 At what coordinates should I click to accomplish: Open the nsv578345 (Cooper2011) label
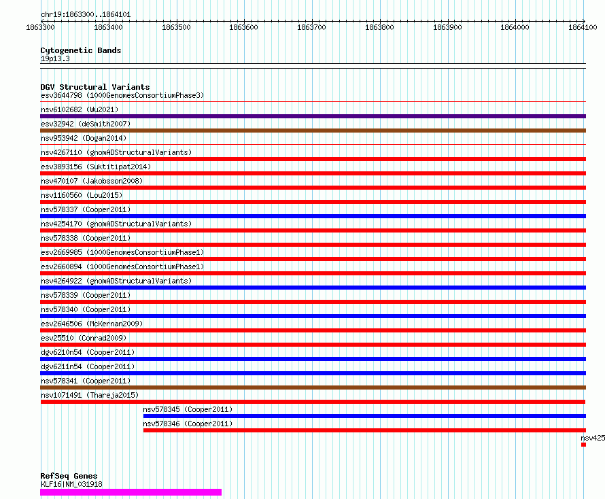[188, 409]
